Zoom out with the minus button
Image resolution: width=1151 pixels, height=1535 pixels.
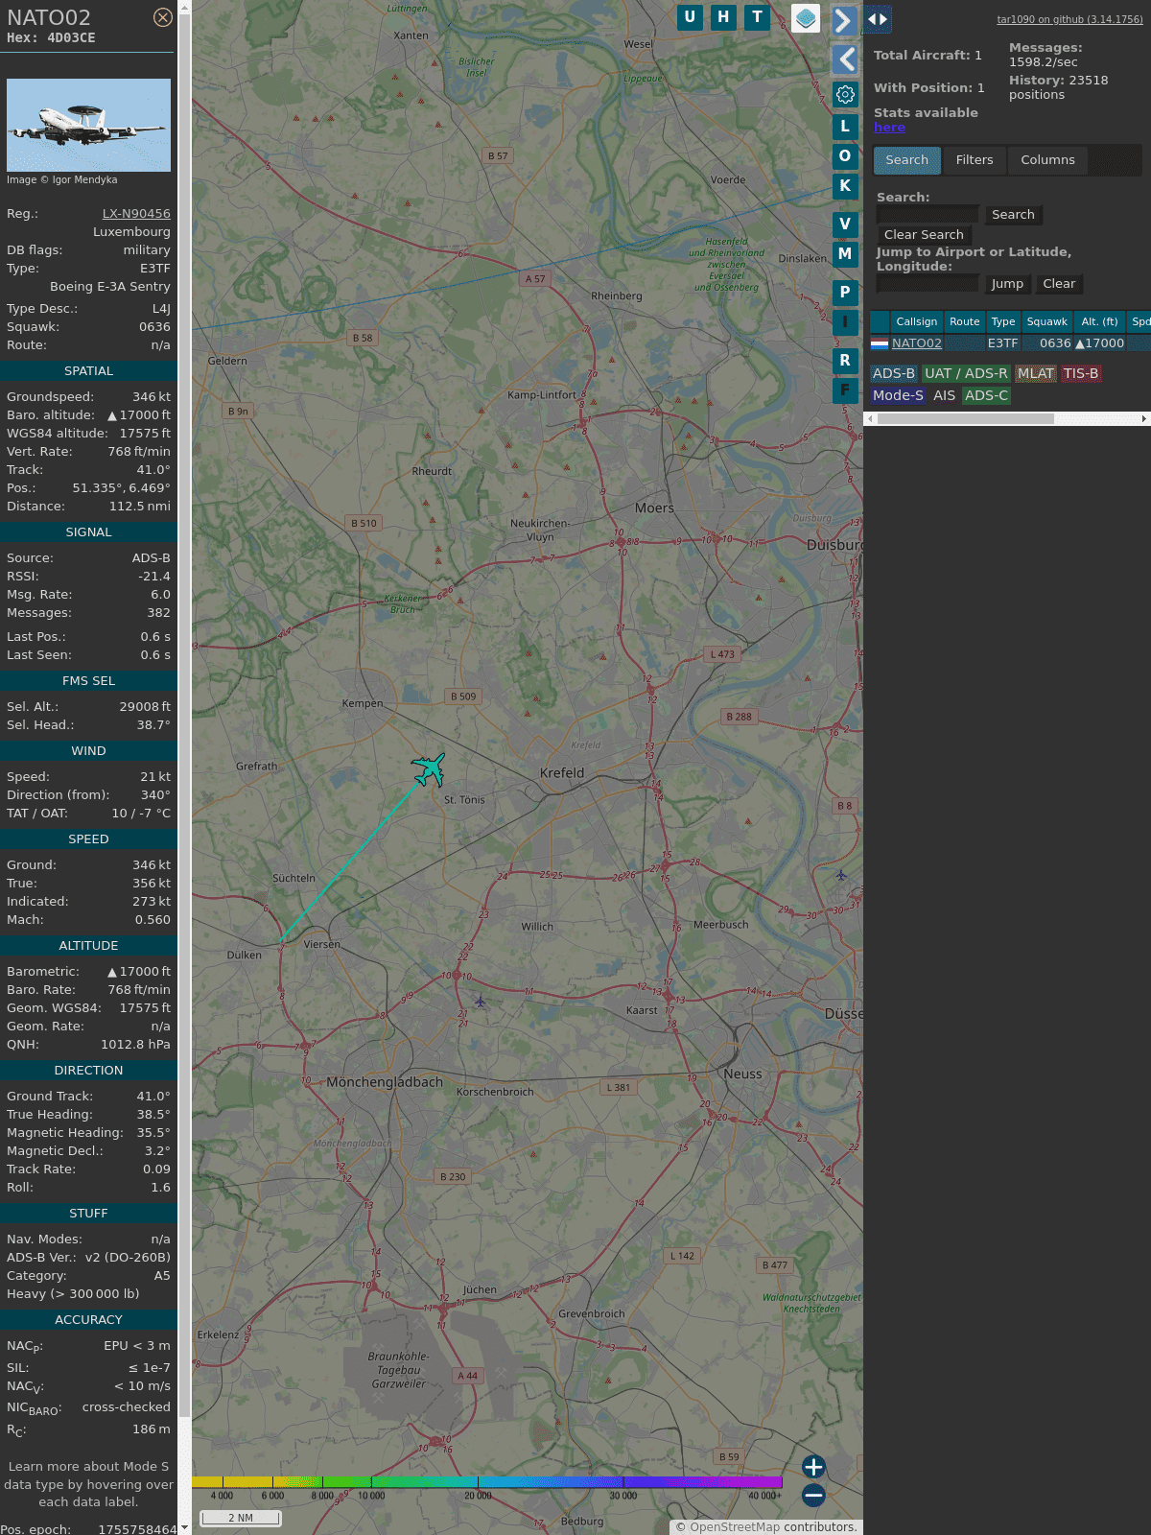tap(813, 1495)
